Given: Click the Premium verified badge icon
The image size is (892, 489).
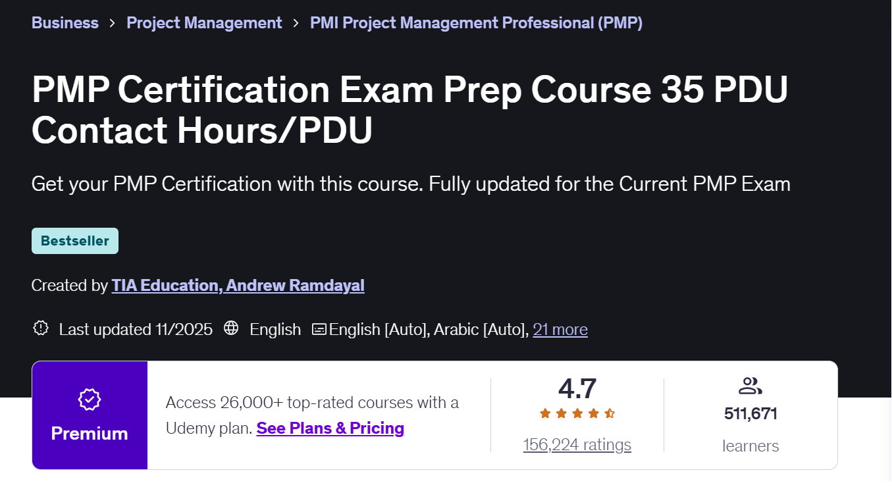Looking at the screenshot, I should pos(90,399).
